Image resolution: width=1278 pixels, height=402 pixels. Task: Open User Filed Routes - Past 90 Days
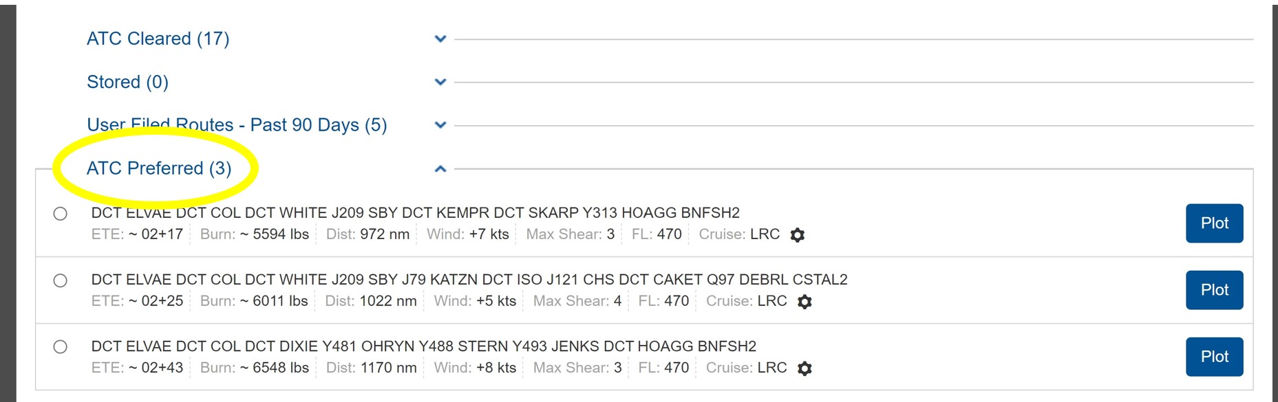[x=237, y=125]
